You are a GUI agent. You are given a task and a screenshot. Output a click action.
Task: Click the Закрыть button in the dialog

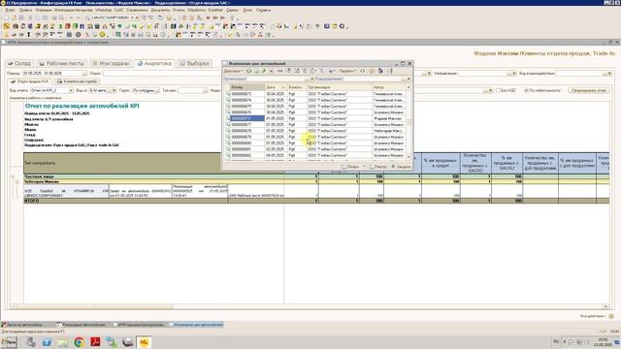coord(401,167)
